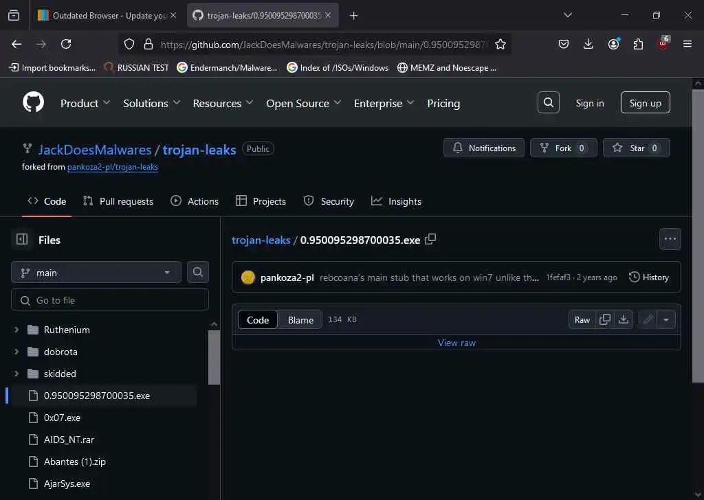Open tracking protection shield icon
The height and width of the screenshot is (500, 704).
point(129,44)
